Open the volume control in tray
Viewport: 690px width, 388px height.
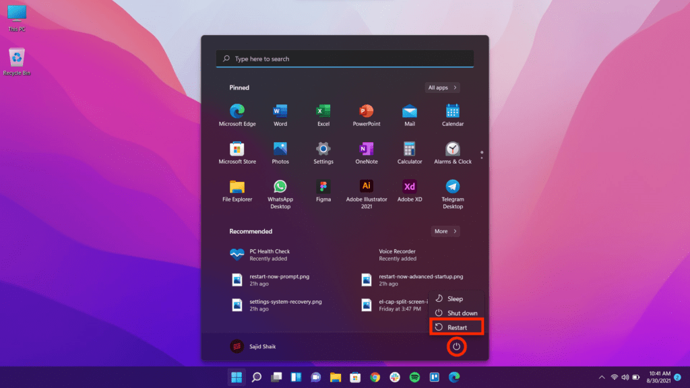click(x=625, y=377)
